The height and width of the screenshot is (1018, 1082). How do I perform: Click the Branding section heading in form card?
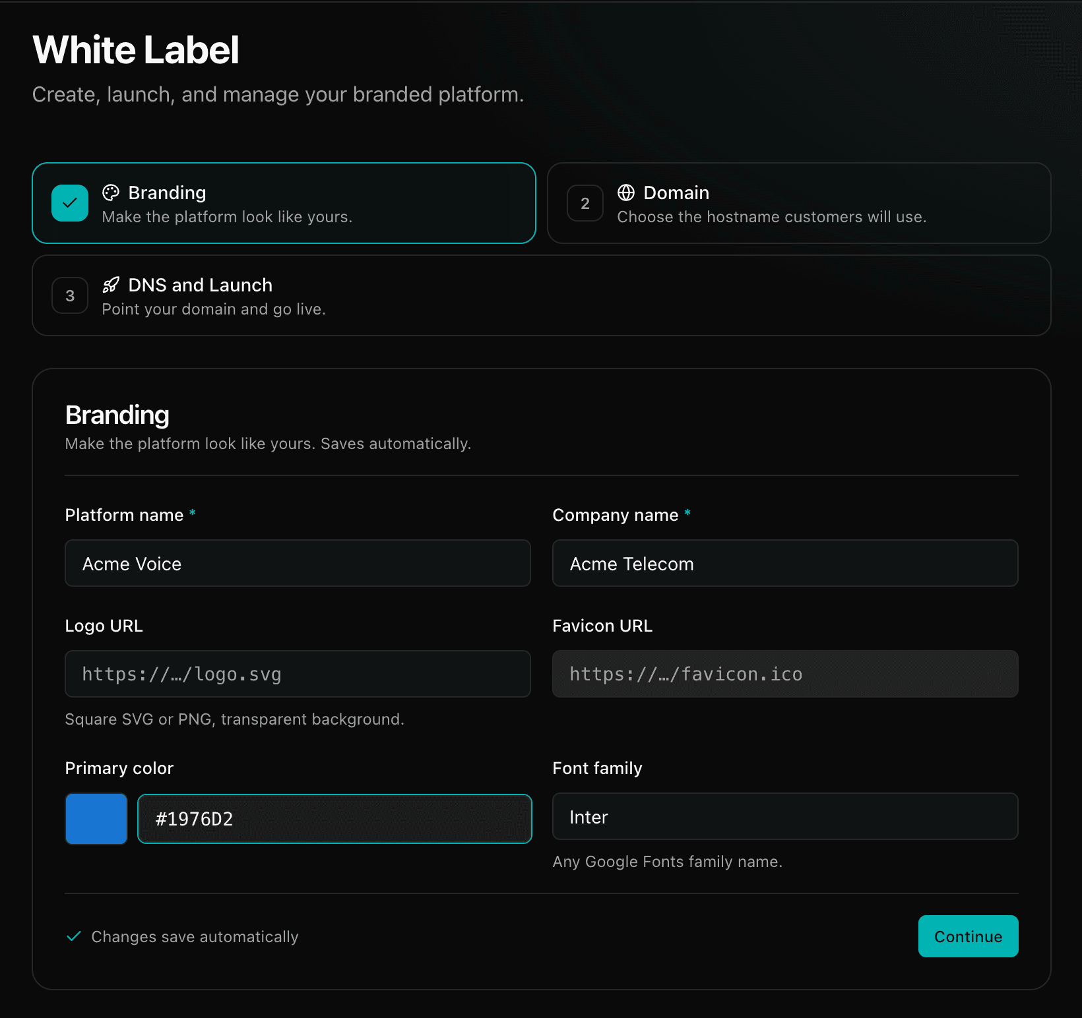tap(117, 415)
